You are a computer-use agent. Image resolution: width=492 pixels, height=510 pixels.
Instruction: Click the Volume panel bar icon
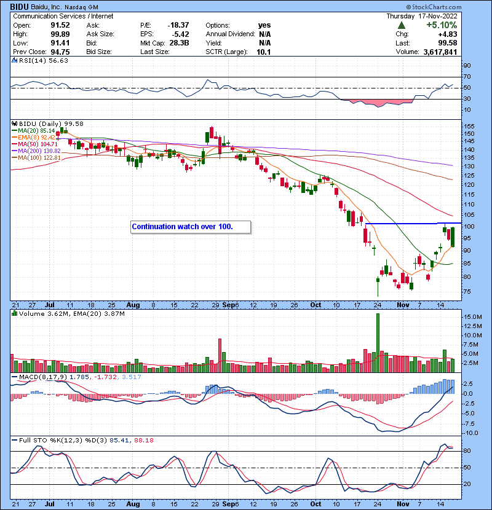14,314
